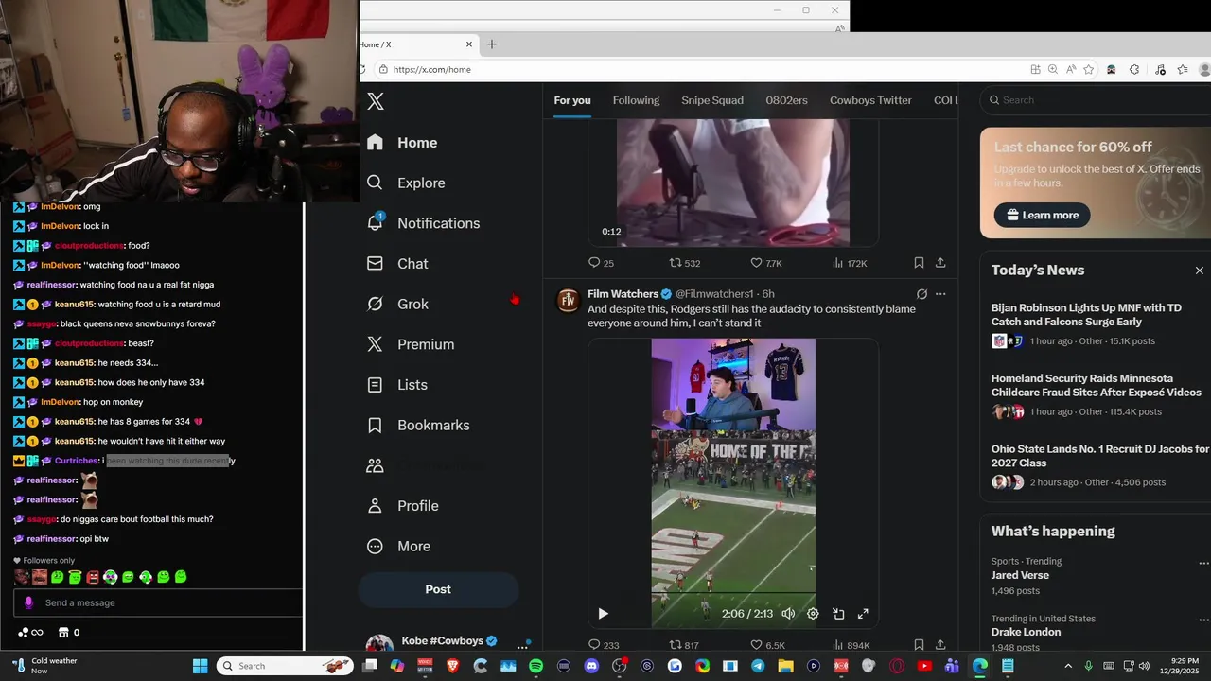Image resolution: width=1211 pixels, height=681 pixels.
Task: Open the Drake London trending topic
Action: pos(1026,632)
